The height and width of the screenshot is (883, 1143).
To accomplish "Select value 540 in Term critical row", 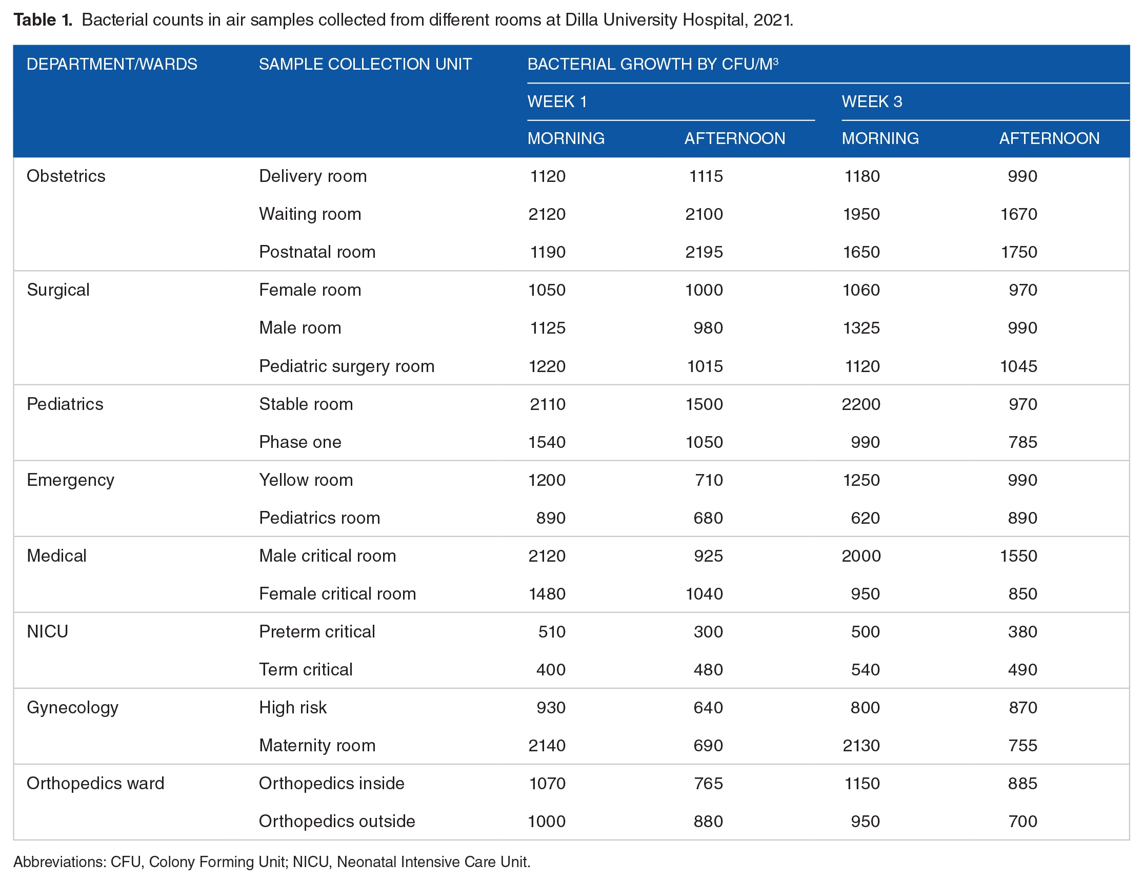I will pyautogui.click(x=865, y=670).
